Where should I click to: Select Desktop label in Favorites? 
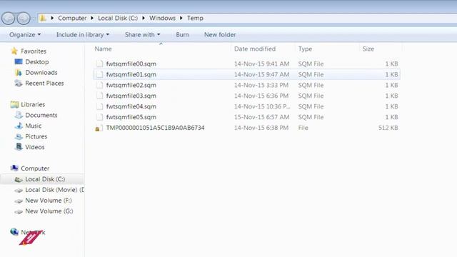tap(37, 62)
